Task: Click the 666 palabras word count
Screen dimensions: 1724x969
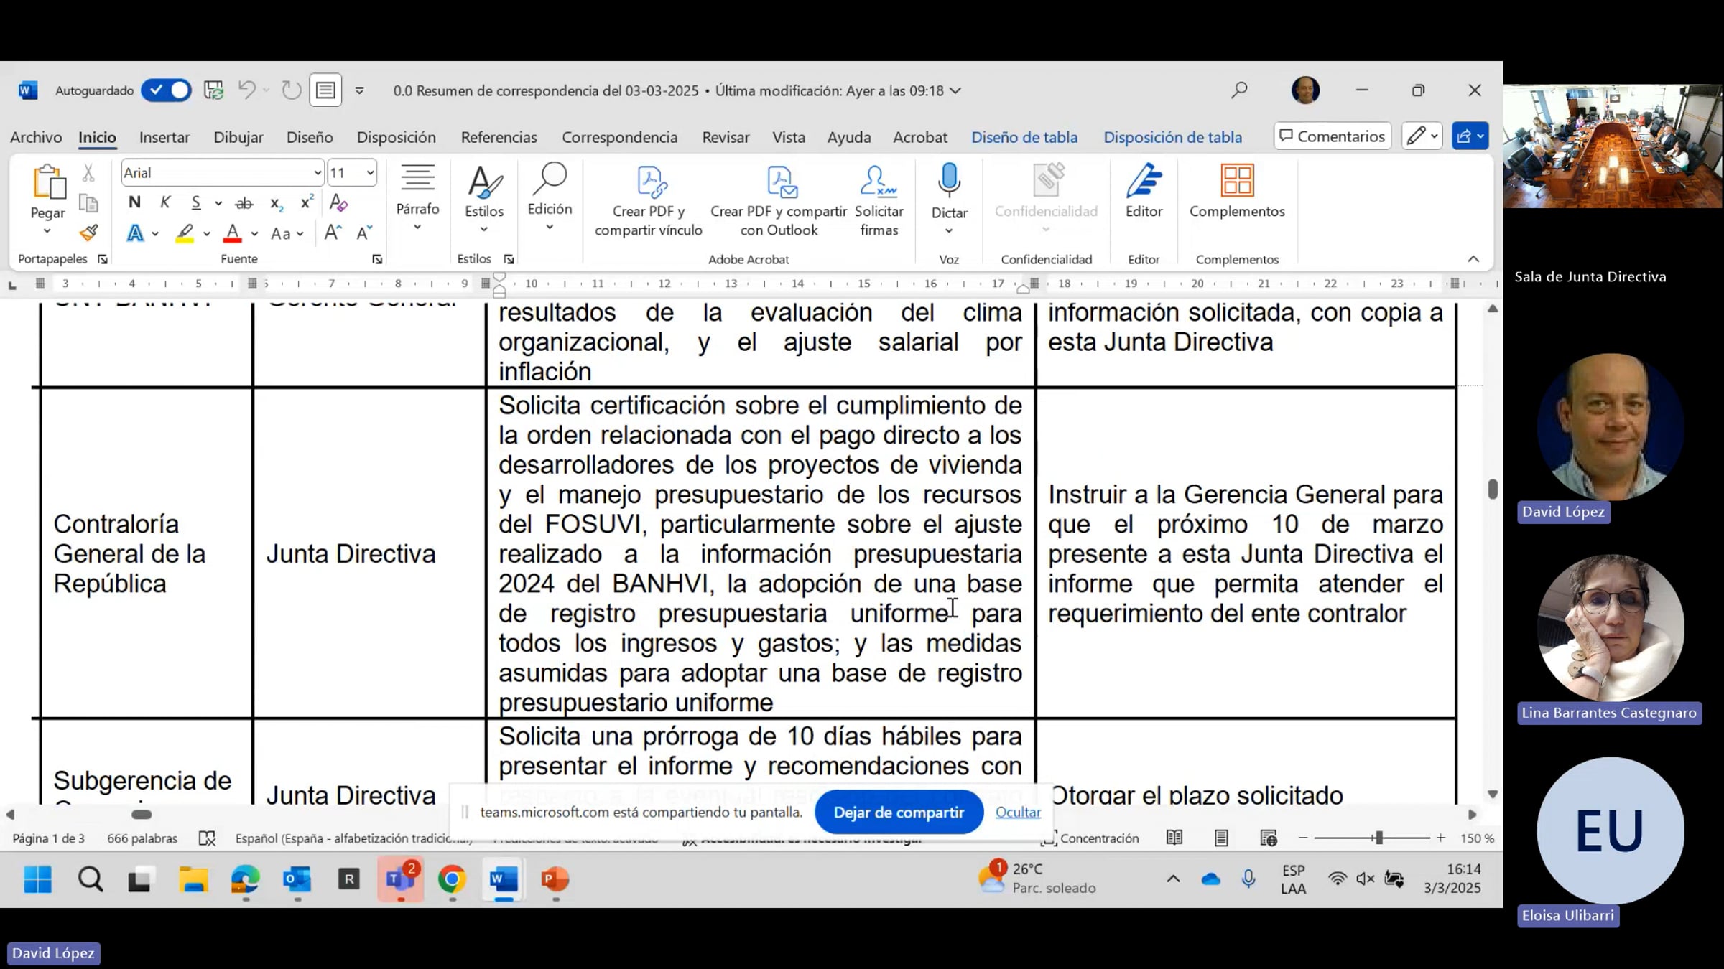Action: point(142,838)
